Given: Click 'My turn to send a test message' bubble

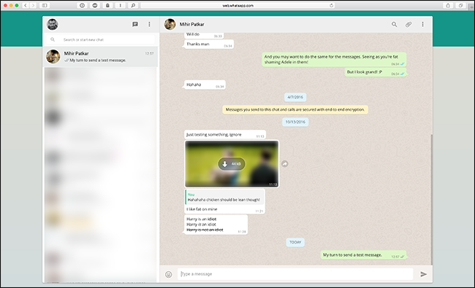Looking at the screenshot, I should [x=363, y=255].
